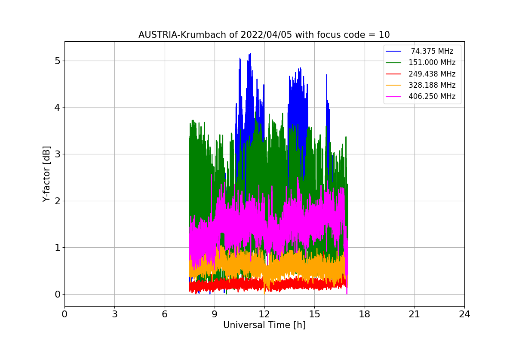Click the green line swatch in legend
516x344 pixels.
click(x=394, y=63)
